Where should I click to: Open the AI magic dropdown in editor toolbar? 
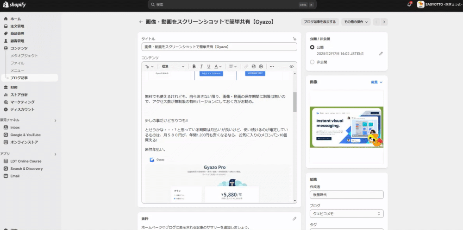point(150,66)
